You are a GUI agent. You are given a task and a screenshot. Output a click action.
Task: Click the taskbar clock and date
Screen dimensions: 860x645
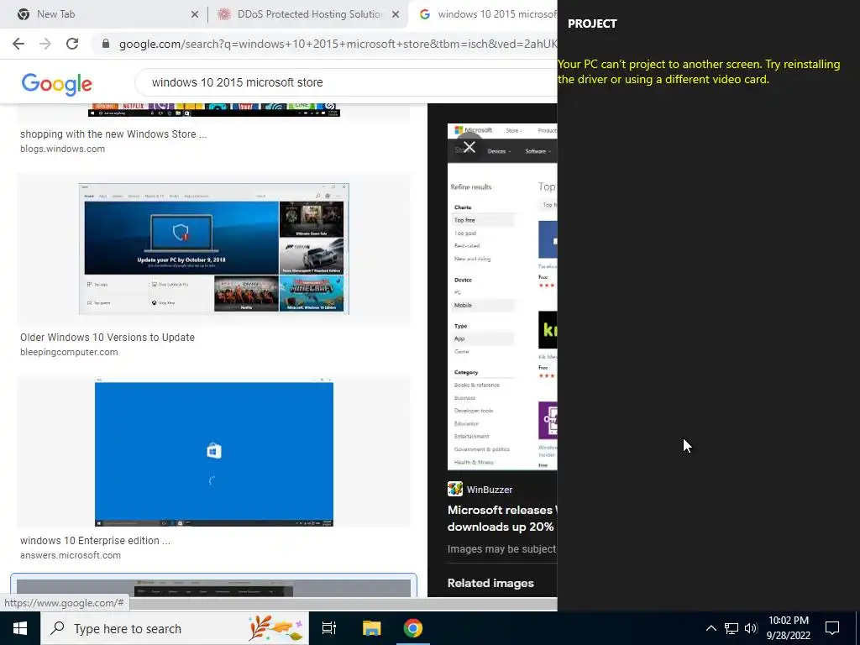(789, 628)
